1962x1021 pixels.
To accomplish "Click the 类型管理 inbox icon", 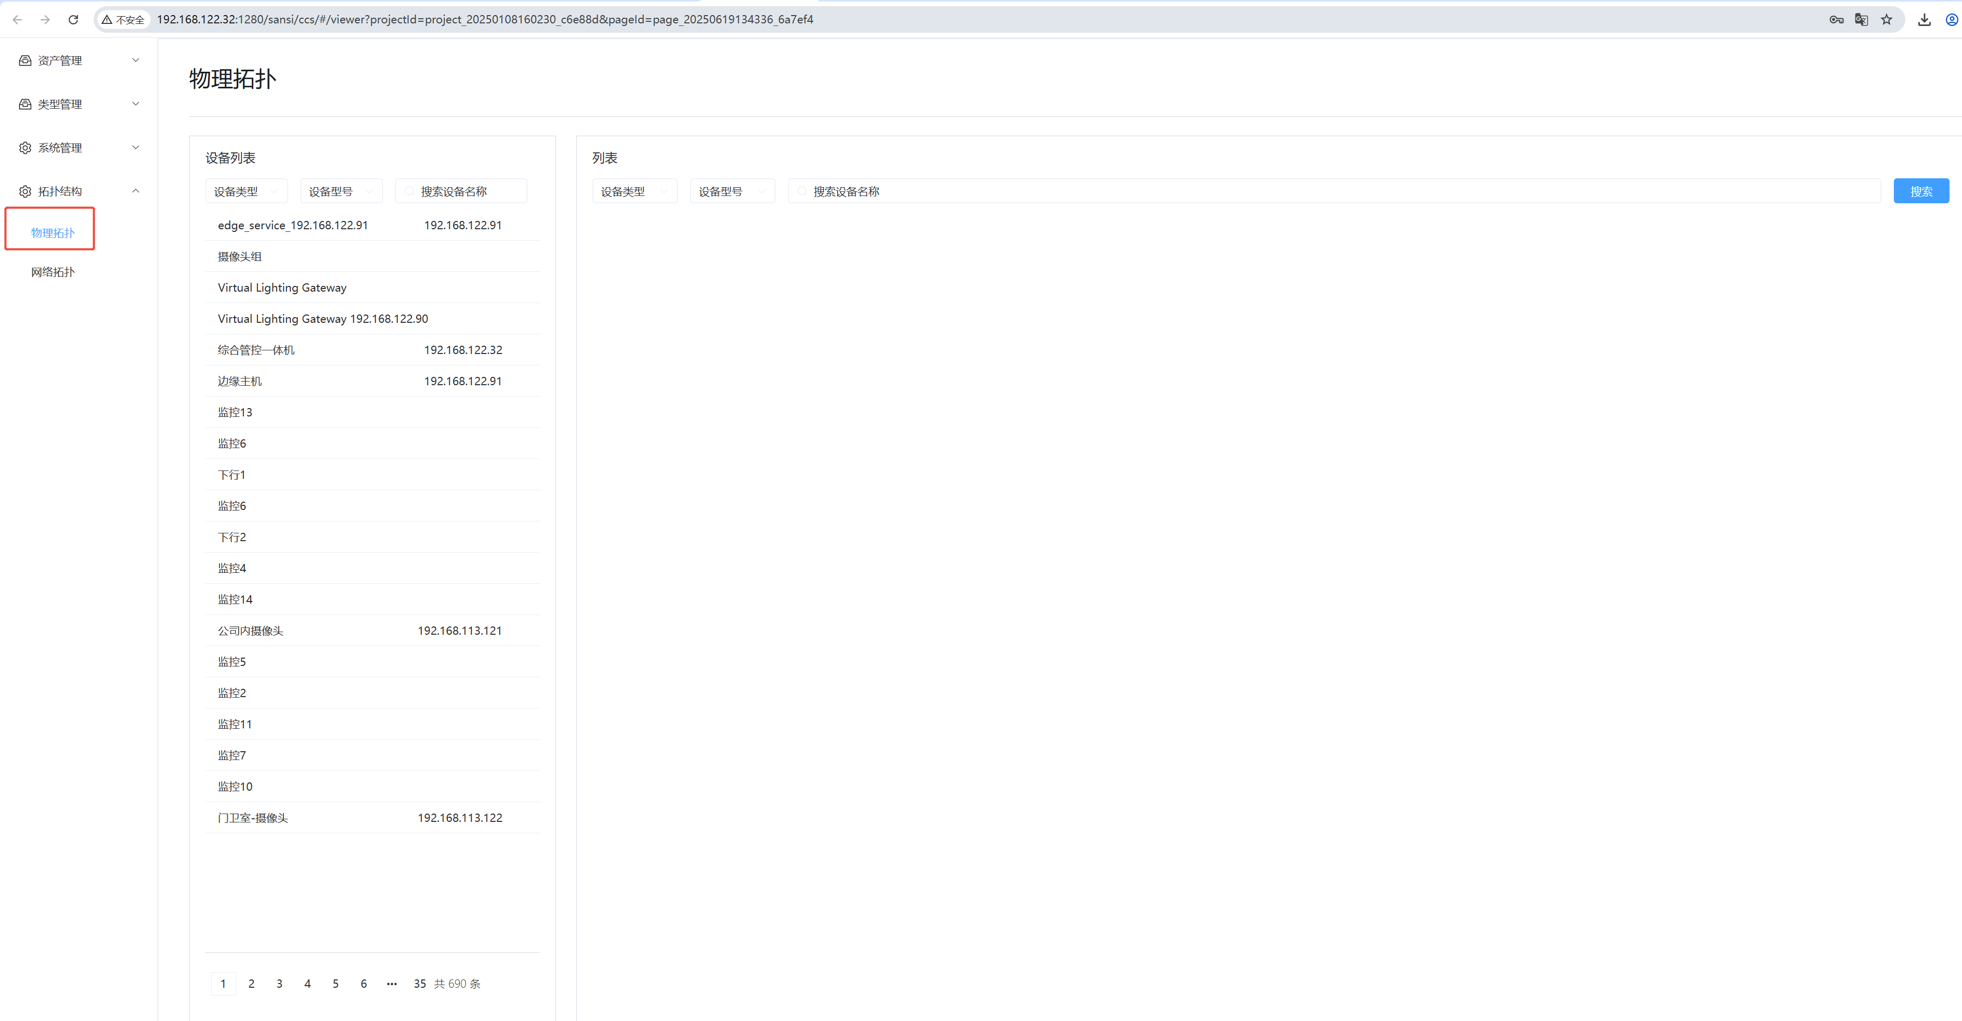I will pos(25,103).
